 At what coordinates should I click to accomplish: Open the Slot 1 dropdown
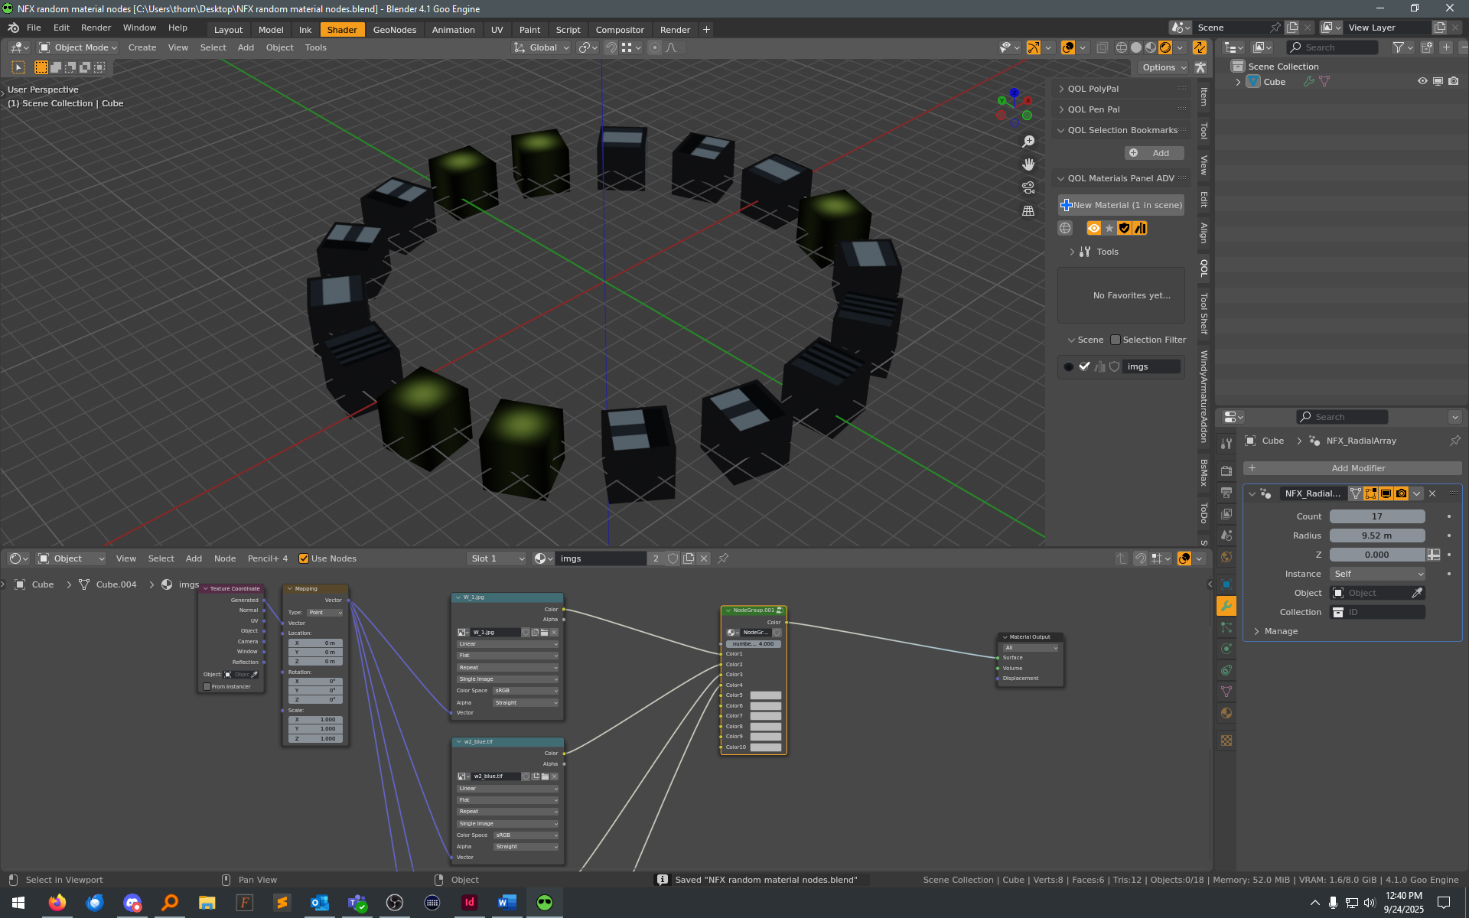click(x=497, y=558)
